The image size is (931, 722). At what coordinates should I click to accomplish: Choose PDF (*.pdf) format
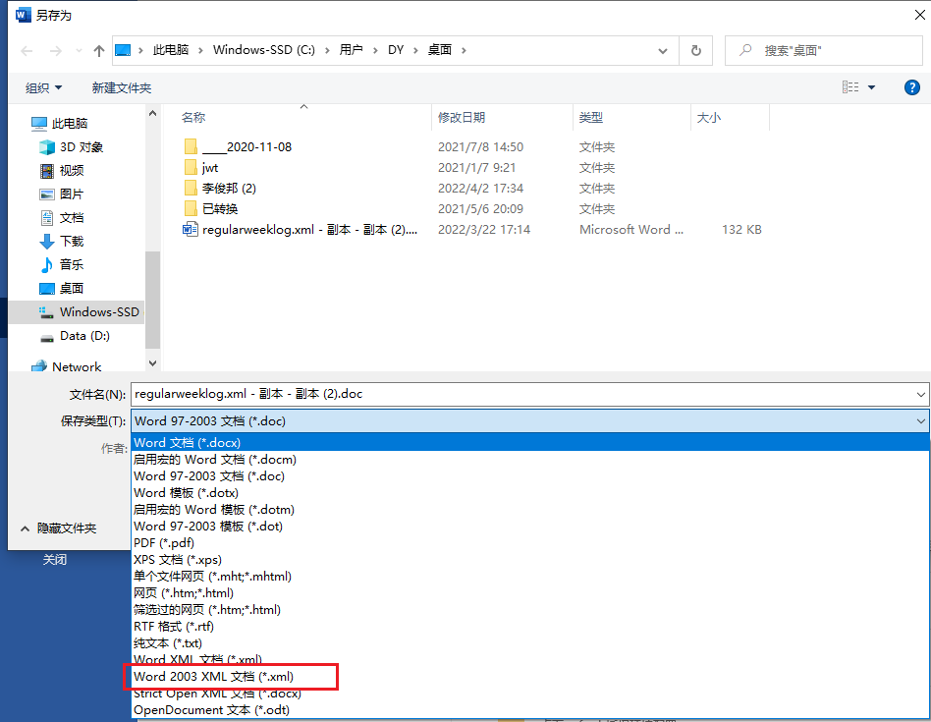pyautogui.click(x=530, y=542)
